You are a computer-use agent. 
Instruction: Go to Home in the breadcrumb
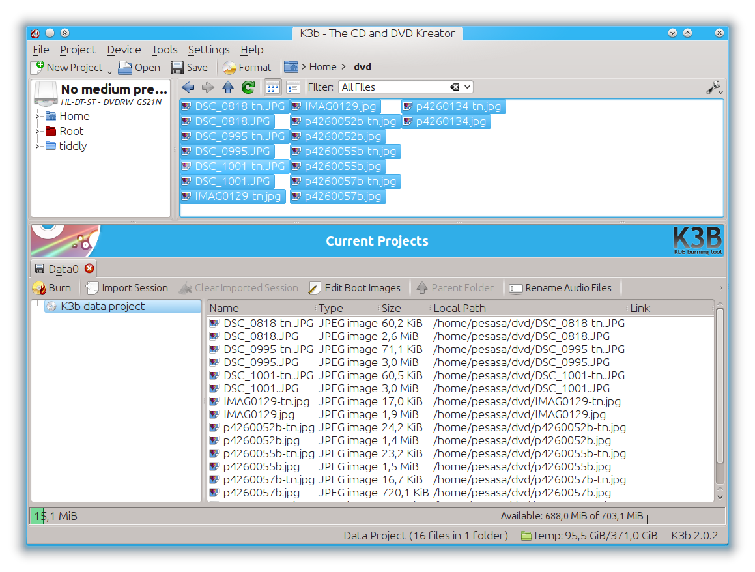[x=322, y=67]
